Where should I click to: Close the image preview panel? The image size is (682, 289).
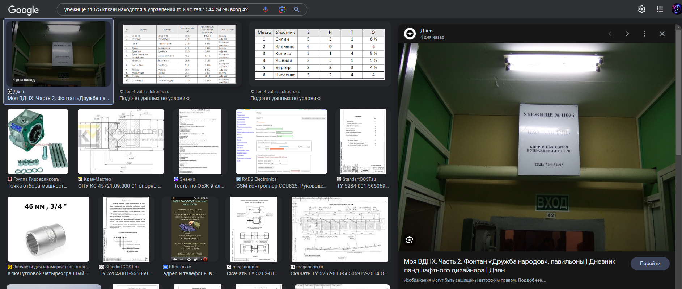point(662,34)
